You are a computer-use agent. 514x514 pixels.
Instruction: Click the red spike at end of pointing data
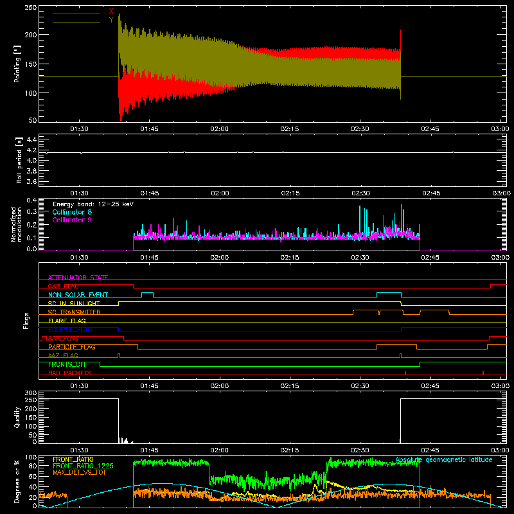400,39
